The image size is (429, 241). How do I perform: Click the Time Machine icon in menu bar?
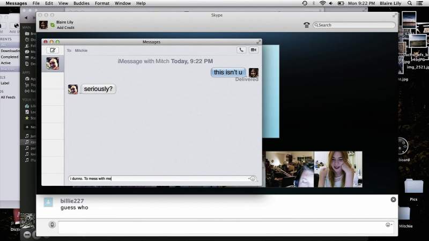[x=305, y=3]
